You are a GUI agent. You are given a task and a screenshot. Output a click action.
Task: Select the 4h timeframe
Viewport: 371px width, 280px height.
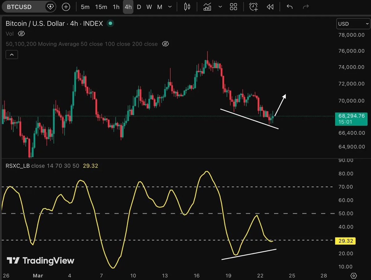(x=128, y=7)
